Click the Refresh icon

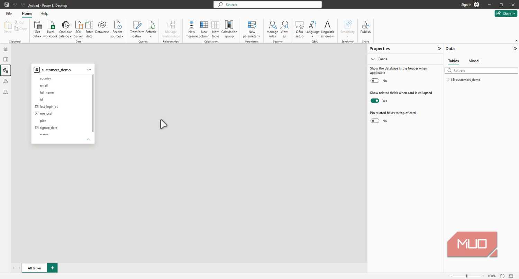pos(151,25)
